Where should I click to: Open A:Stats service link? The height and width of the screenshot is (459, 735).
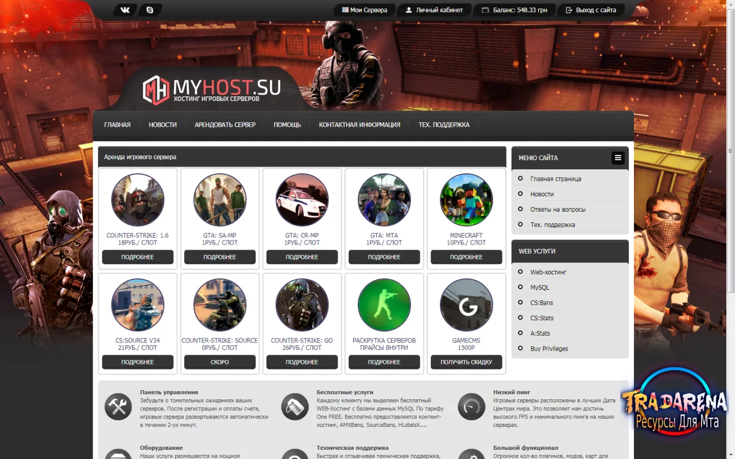(x=540, y=333)
